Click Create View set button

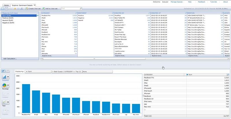point(33,9)
